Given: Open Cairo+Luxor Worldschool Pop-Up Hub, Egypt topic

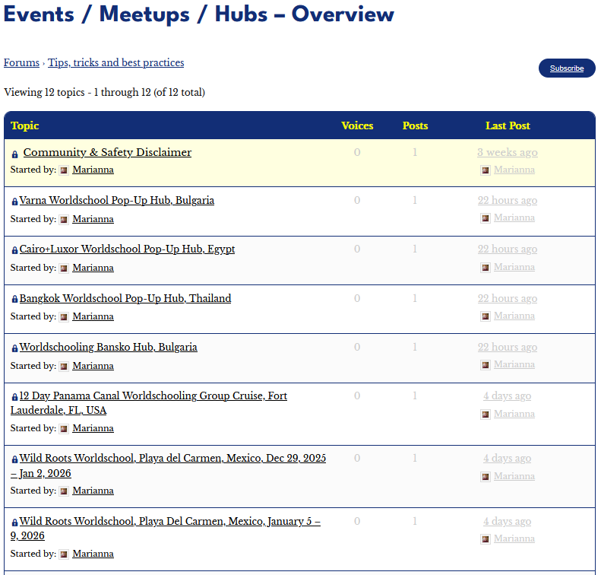Looking at the screenshot, I should click(127, 249).
